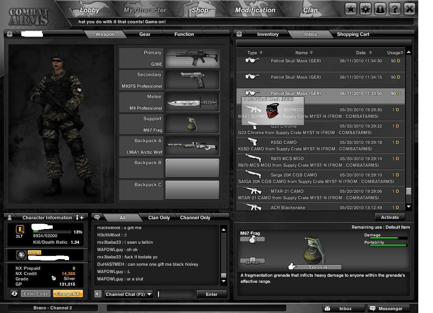
Task: Click the inbox list scroll up arrow
Action: pos(408,52)
